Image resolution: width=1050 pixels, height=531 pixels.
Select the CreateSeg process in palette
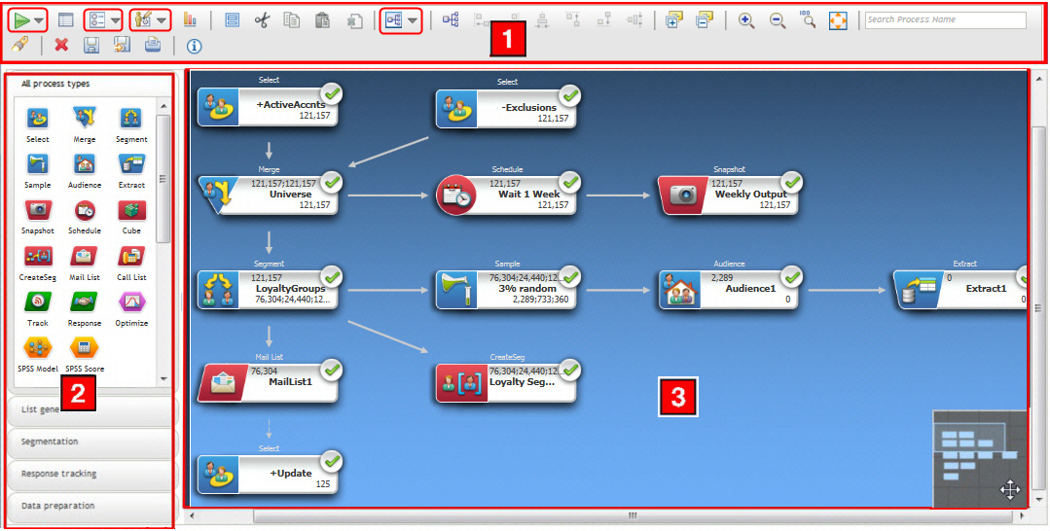tap(38, 263)
